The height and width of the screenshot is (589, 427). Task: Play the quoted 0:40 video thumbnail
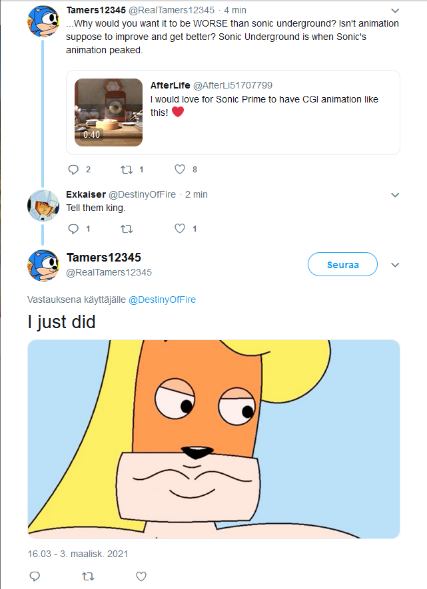(108, 112)
